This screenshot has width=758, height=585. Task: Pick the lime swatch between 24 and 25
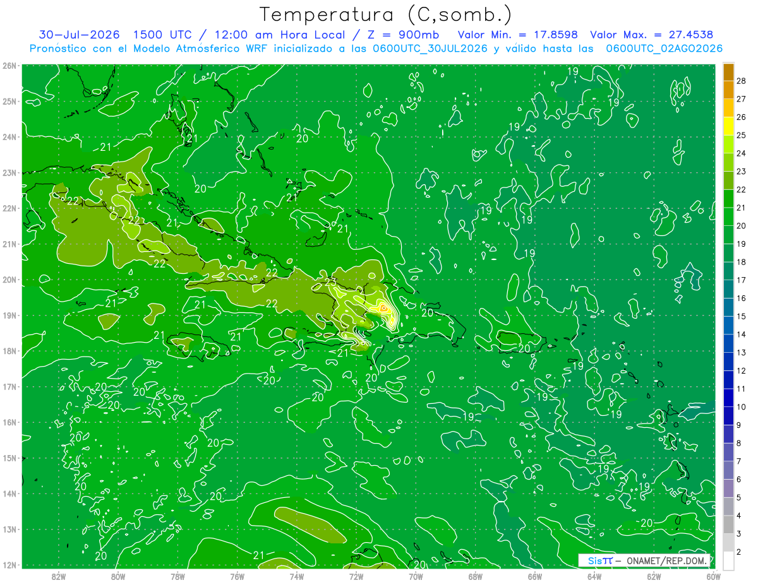(x=728, y=144)
